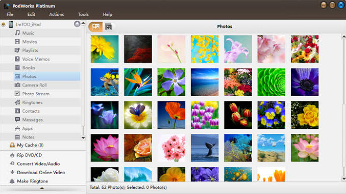Viewport: 346px width, 194px height.
Task: Select the Camera Roll label
Action: coord(34,85)
